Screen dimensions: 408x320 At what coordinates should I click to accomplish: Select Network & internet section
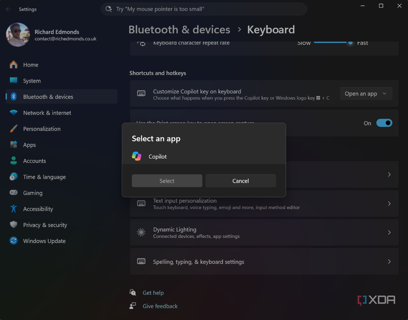[61, 113]
